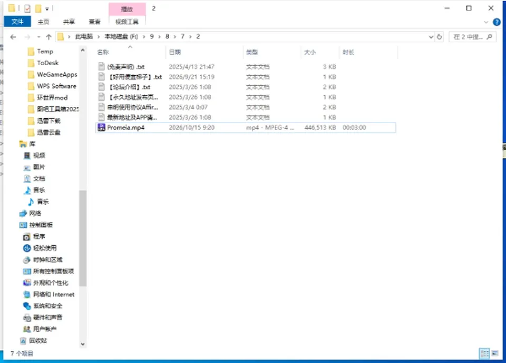This screenshot has width=506, height=363.
Task: Go back using the Back arrow
Action: coord(13,37)
